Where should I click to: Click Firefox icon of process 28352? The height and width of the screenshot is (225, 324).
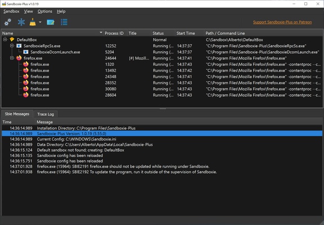[x=25, y=83]
